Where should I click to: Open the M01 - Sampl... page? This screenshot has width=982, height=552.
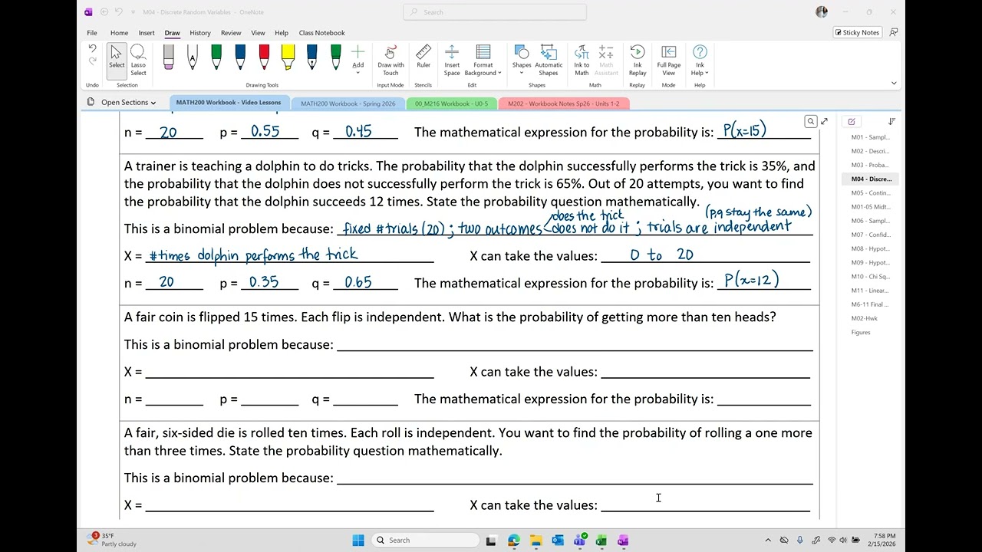pyautogui.click(x=870, y=137)
